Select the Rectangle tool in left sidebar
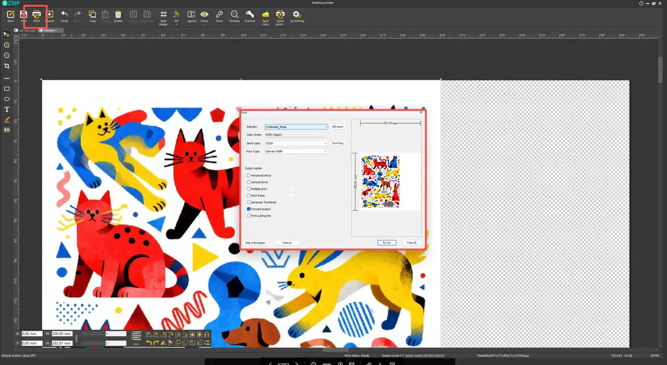The image size is (667, 365). (7, 89)
